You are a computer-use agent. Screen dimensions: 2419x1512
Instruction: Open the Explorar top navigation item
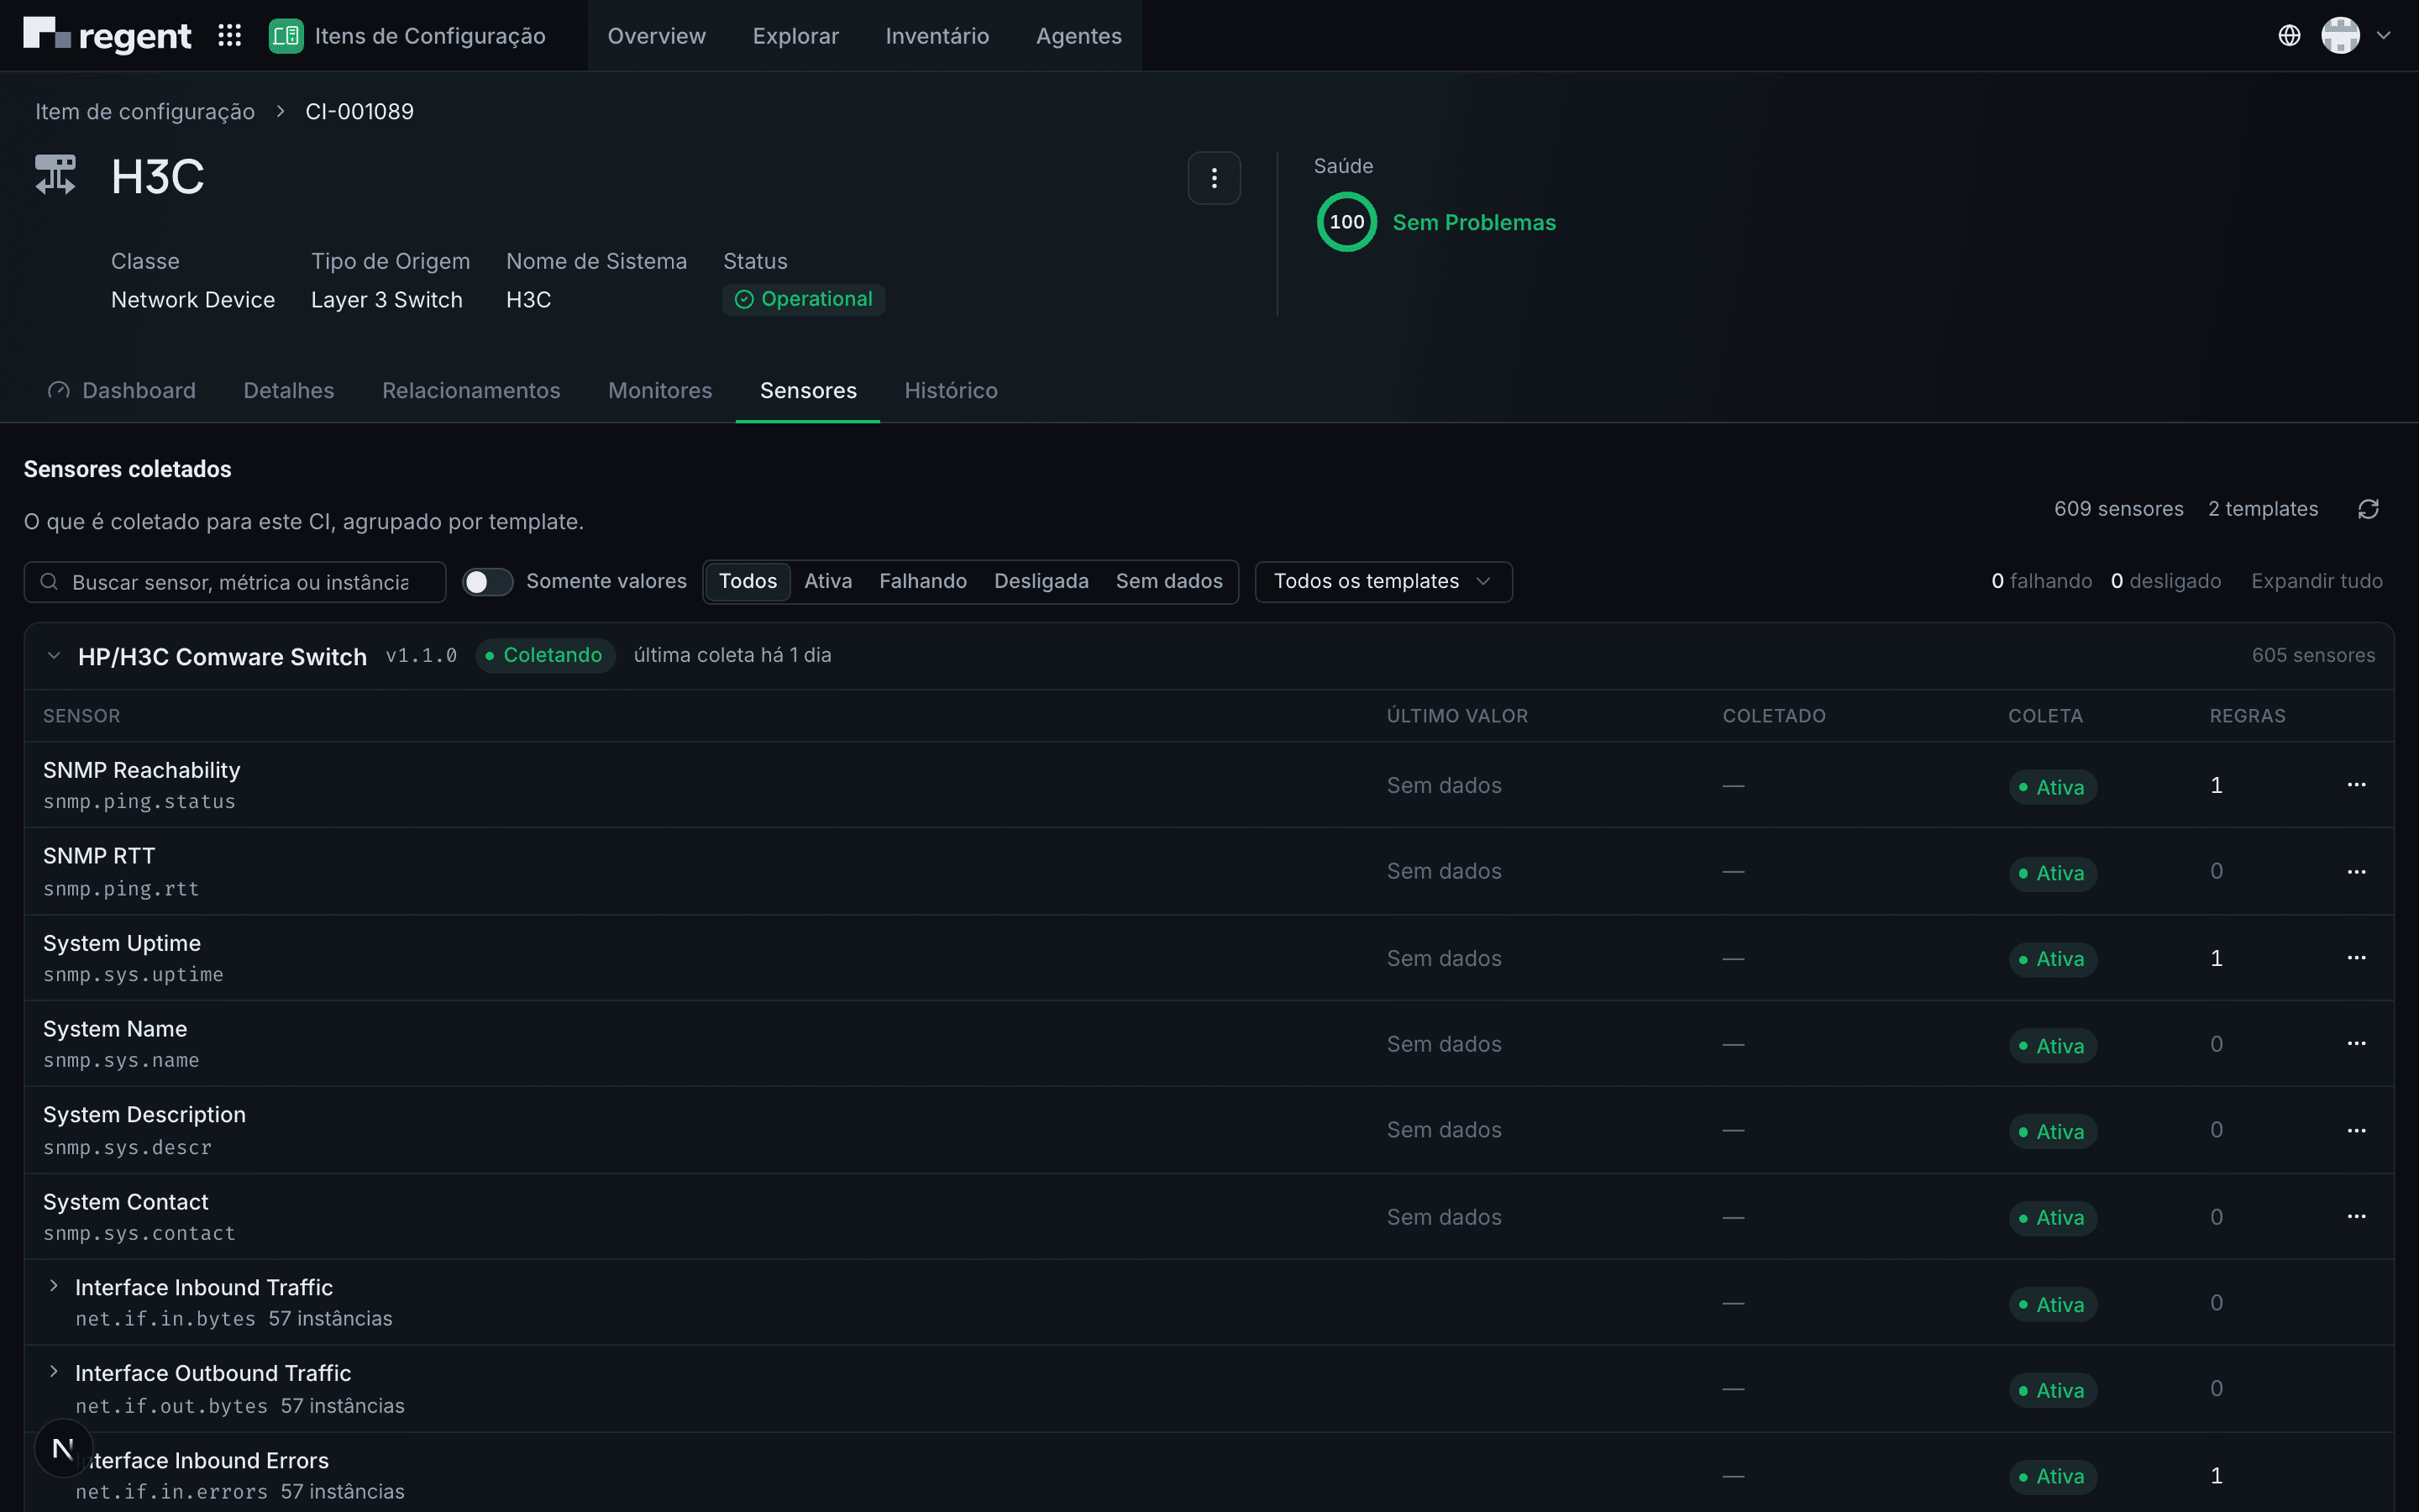795,36
